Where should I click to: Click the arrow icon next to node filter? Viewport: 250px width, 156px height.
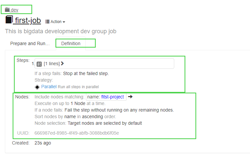click(x=130, y=96)
